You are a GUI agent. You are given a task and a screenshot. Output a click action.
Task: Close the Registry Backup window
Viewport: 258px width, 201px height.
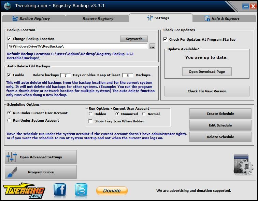click(253, 6)
